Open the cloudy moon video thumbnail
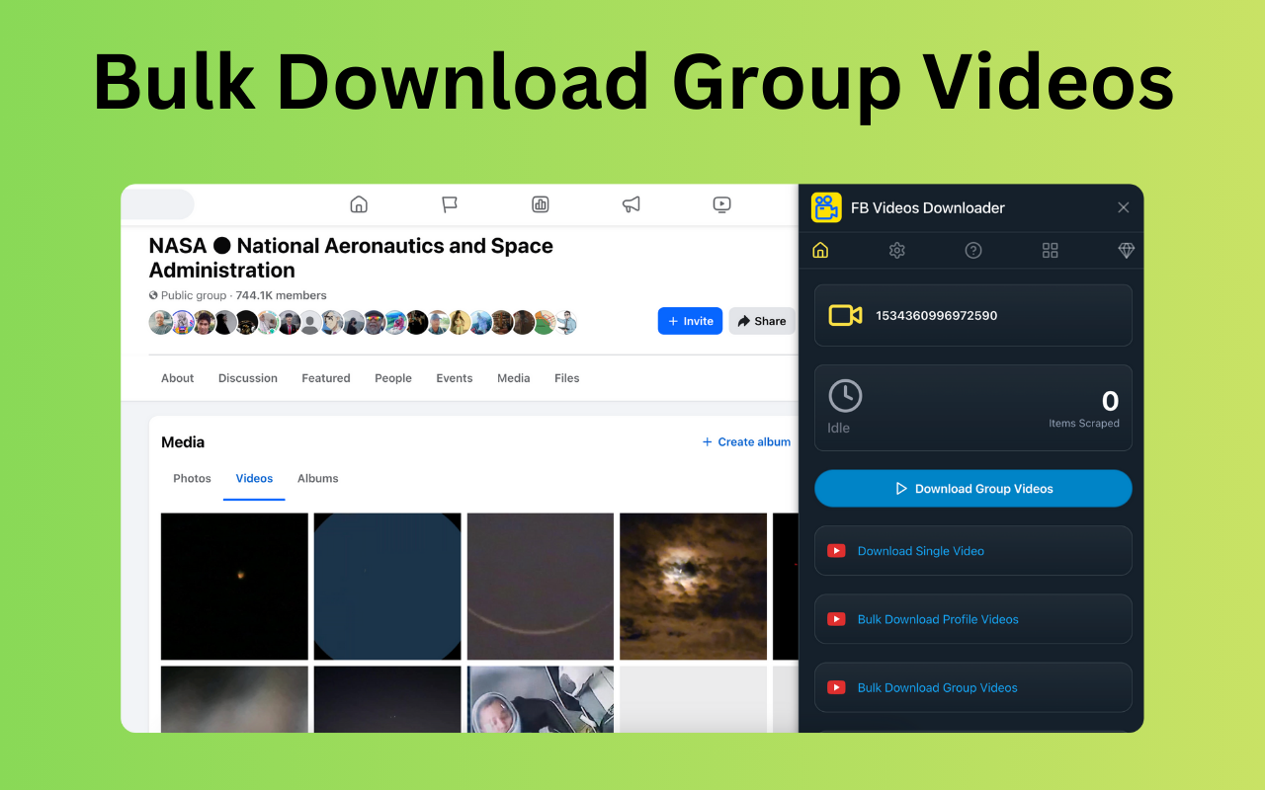Viewport: 1265px width, 790px height. [693, 586]
